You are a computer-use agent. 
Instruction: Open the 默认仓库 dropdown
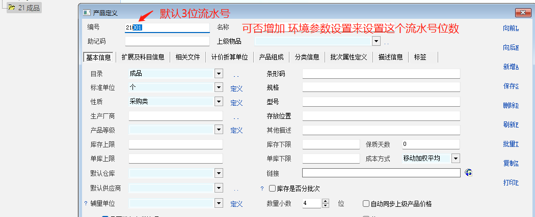(218, 173)
